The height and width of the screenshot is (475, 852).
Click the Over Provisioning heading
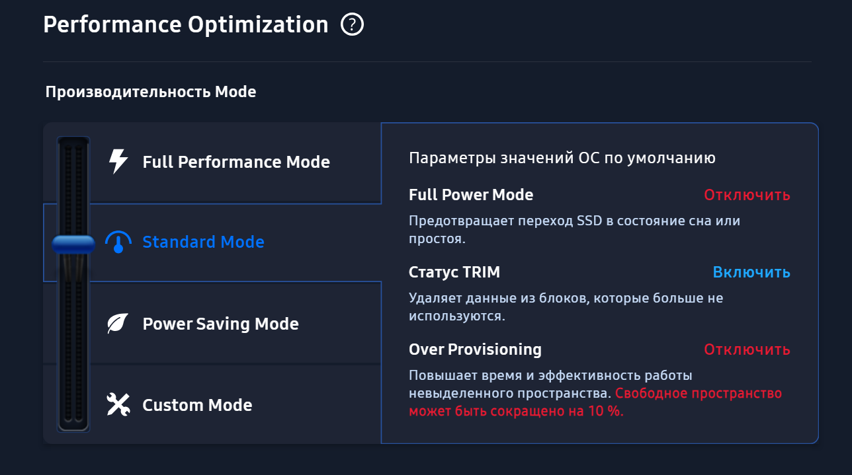475,349
